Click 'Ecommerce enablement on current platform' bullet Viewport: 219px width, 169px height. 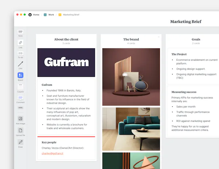tap(197, 62)
